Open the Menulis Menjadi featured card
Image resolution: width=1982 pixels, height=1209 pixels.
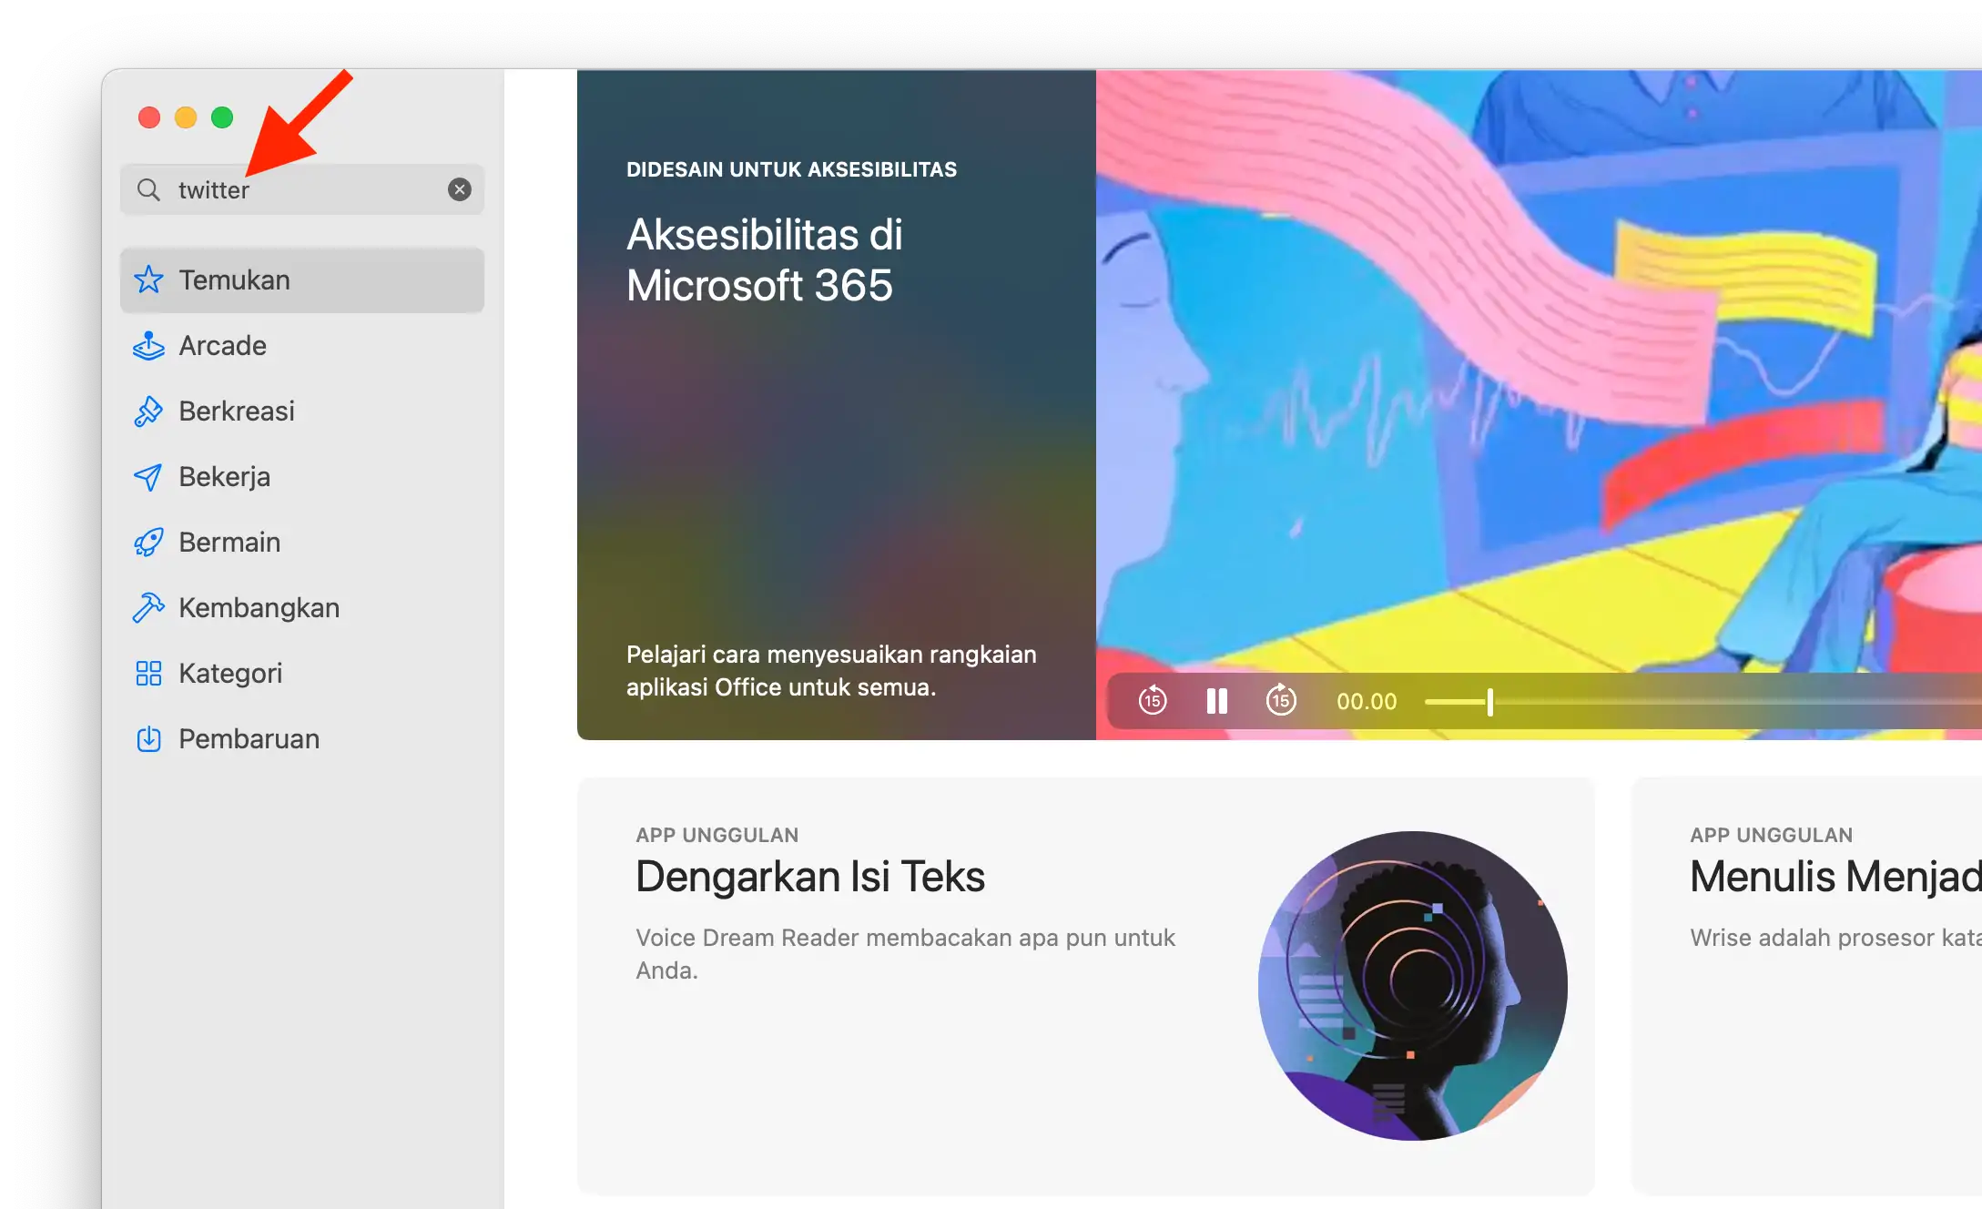pos(1834,876)
